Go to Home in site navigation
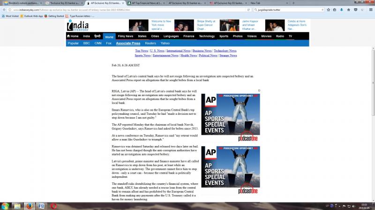Viewport: 375px width, 210px height. 73,36
